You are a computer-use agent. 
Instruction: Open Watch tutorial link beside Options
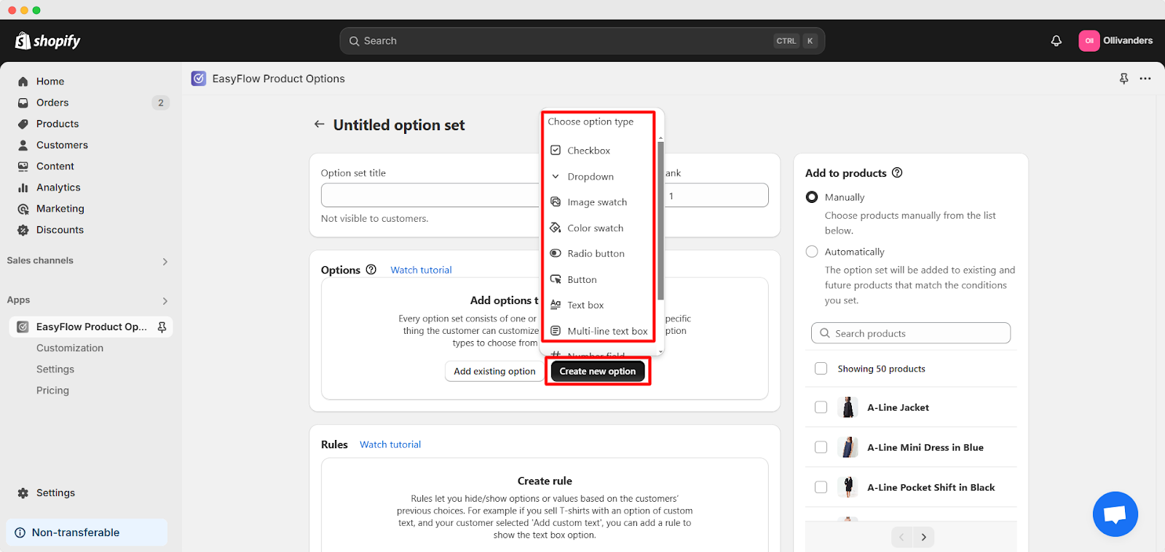pyautogui.click(x=421, y=270)
